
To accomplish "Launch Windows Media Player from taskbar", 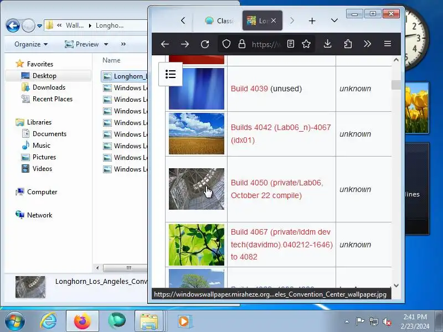I will [184, 321].
